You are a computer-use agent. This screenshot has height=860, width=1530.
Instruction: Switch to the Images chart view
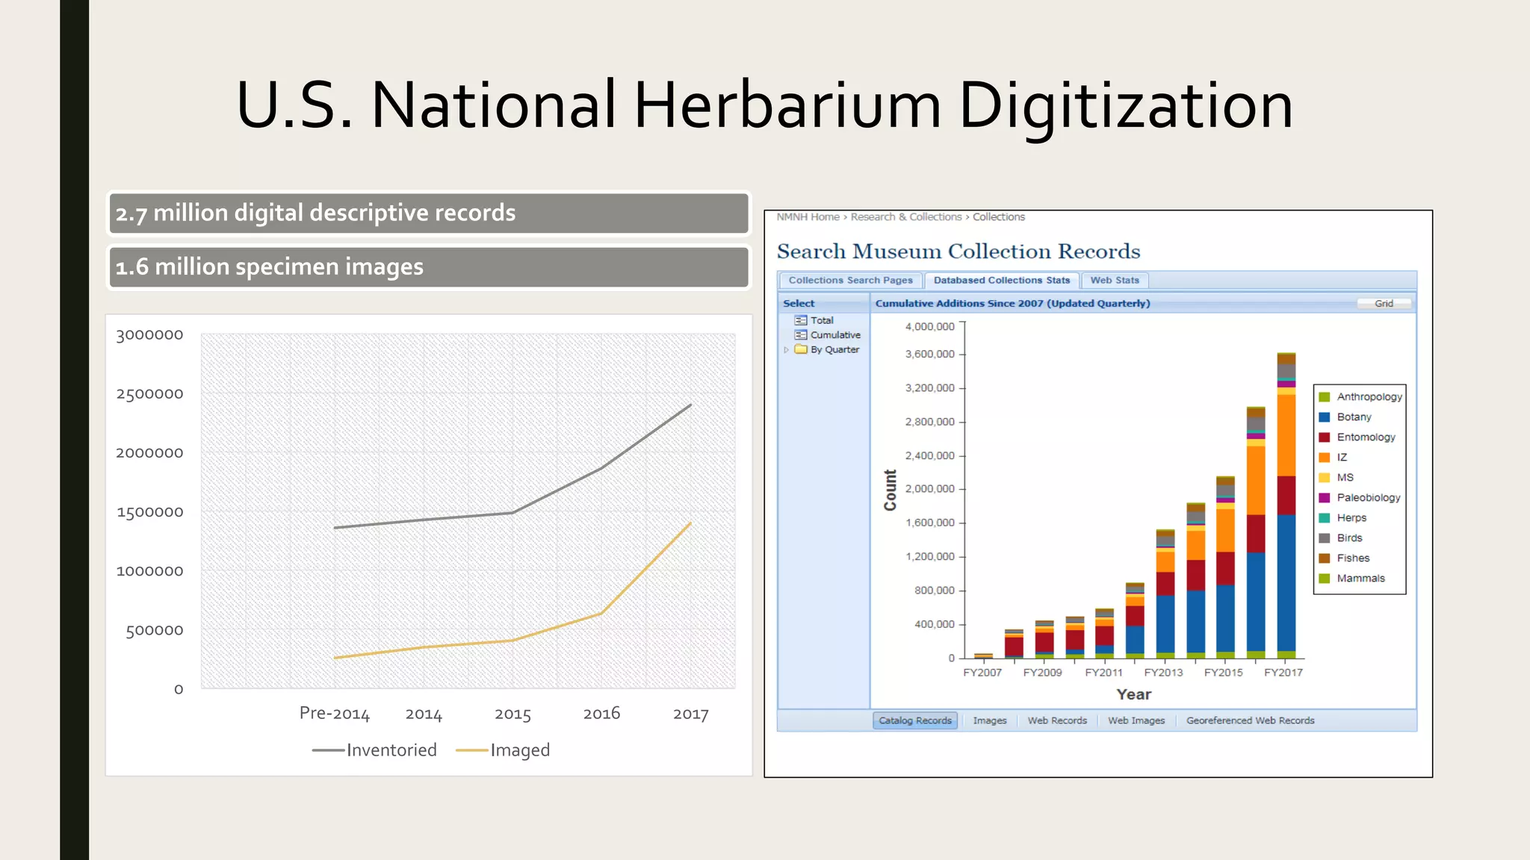[x=989, y=720]
